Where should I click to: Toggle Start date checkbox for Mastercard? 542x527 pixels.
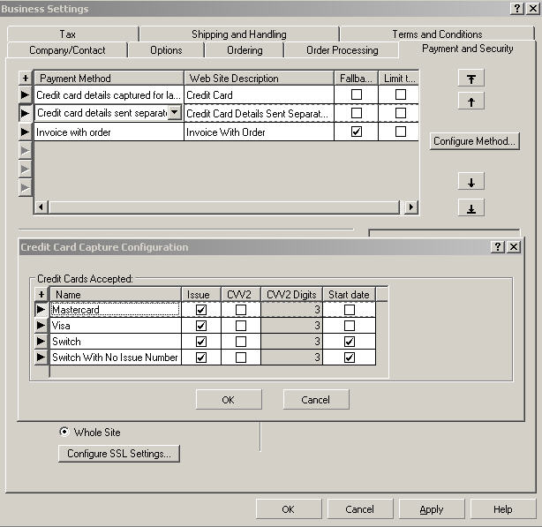[x=350, y=310]
